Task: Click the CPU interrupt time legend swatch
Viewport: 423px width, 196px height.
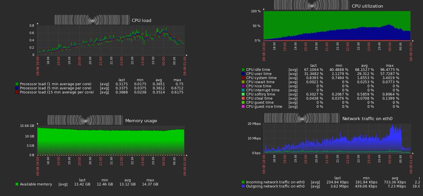Action: point(243,90)
